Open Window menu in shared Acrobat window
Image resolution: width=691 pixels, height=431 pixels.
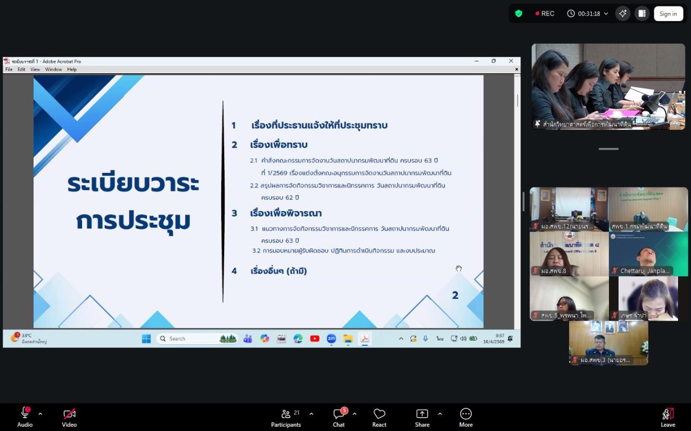53,69
